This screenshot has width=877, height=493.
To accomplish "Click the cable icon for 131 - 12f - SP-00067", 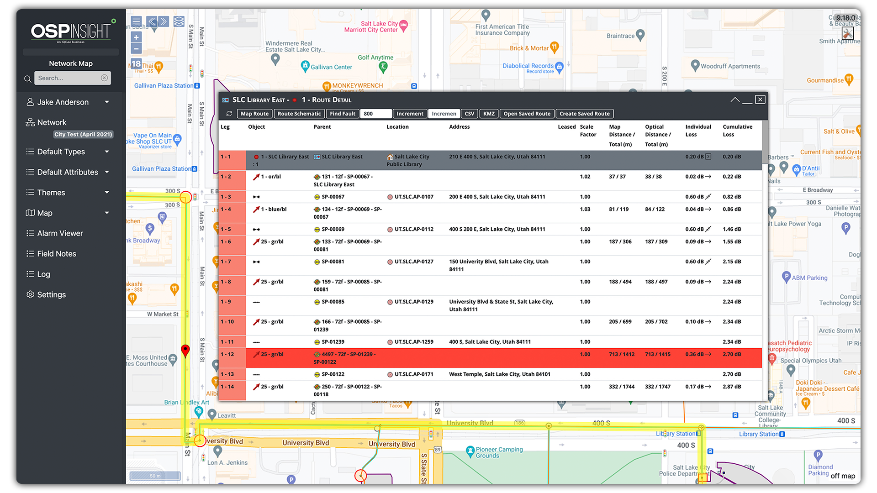I will coord(317,177).
